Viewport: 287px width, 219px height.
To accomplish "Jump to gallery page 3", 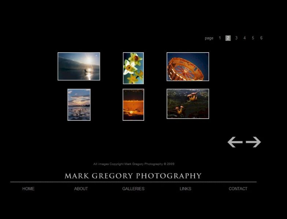I will pos(236,38).
